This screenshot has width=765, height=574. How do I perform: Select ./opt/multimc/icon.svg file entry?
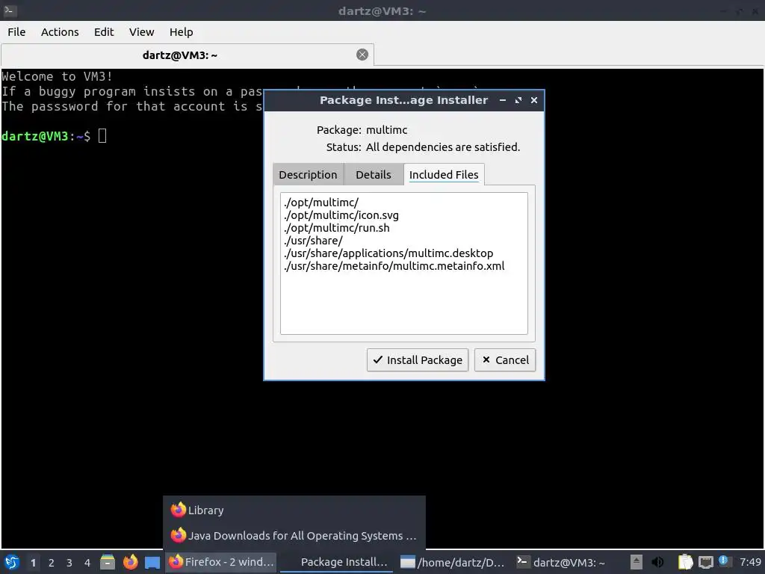click(341, 215)
